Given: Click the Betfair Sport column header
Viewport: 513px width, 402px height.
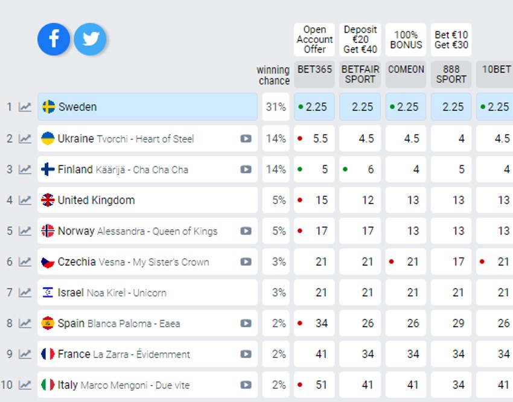Looking at the screenshot, I should 360,74.
